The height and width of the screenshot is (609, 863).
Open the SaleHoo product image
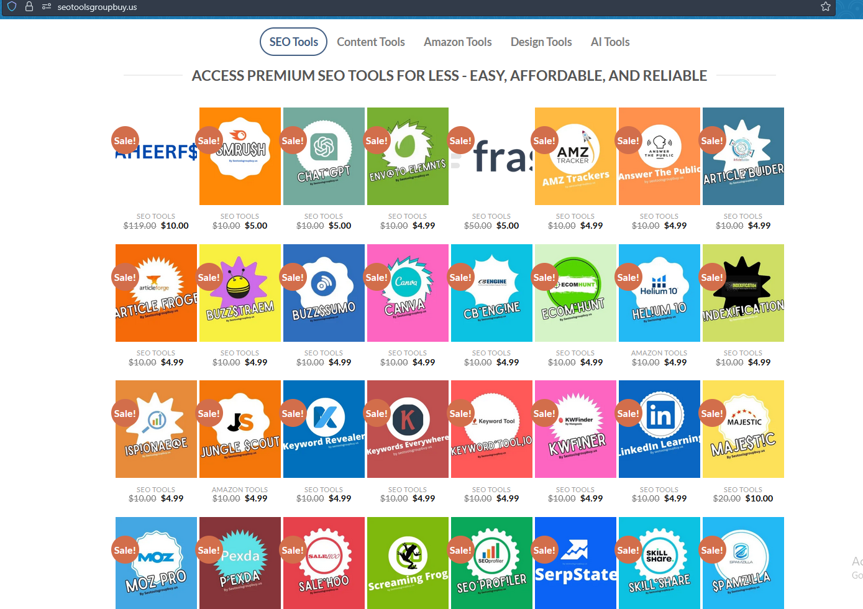click(324, 563)
